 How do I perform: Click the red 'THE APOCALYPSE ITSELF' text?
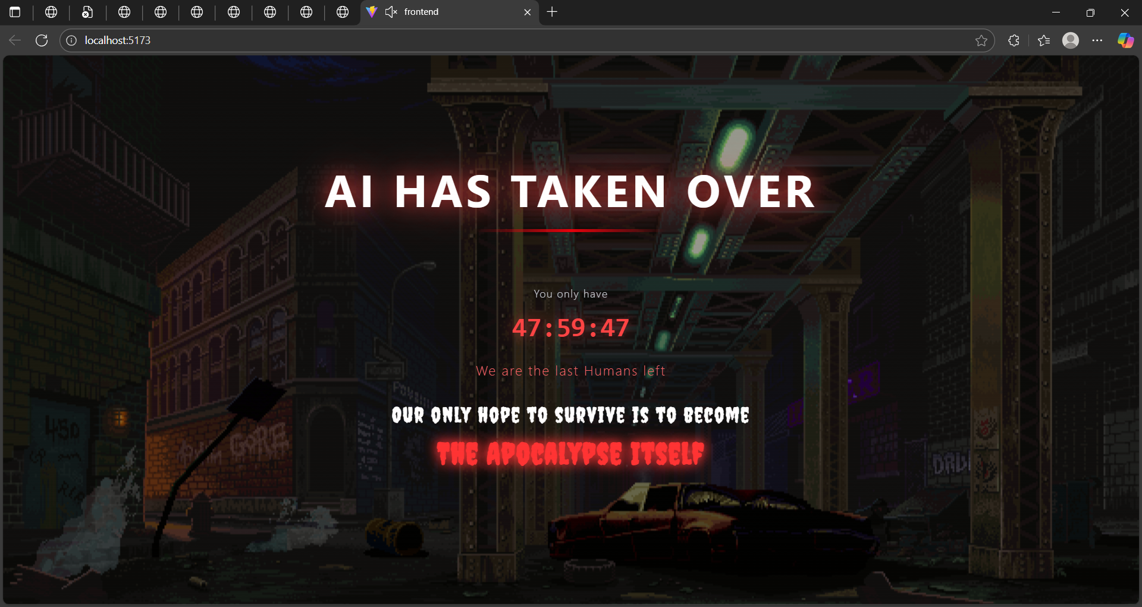coord(570,453)
